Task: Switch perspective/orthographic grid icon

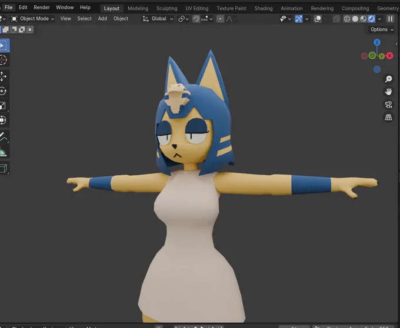Action: pyautogui.click(x=388, y=117)
